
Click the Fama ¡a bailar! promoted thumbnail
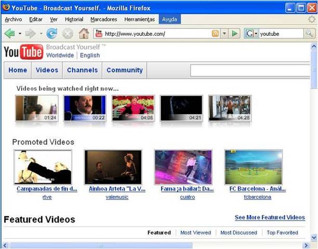point(183,167)
